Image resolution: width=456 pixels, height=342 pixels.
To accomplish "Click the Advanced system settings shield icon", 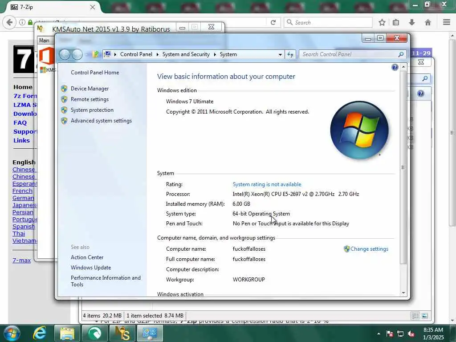I will point(64,121).
